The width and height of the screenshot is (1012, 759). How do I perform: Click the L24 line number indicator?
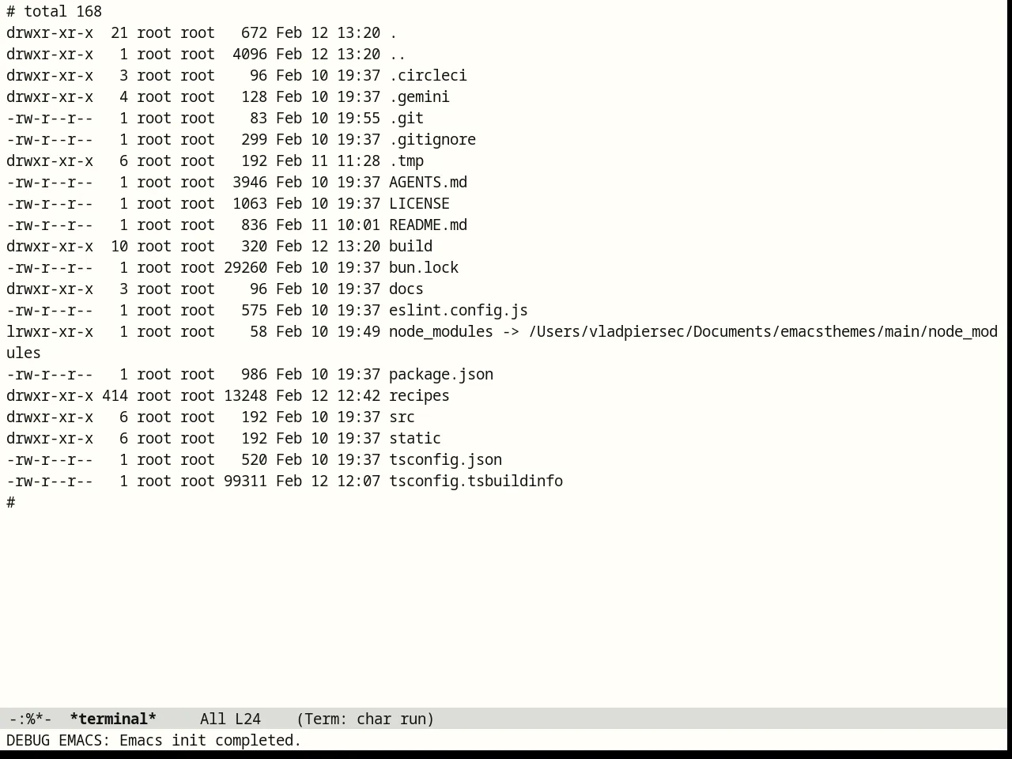[x=247, y=719]
